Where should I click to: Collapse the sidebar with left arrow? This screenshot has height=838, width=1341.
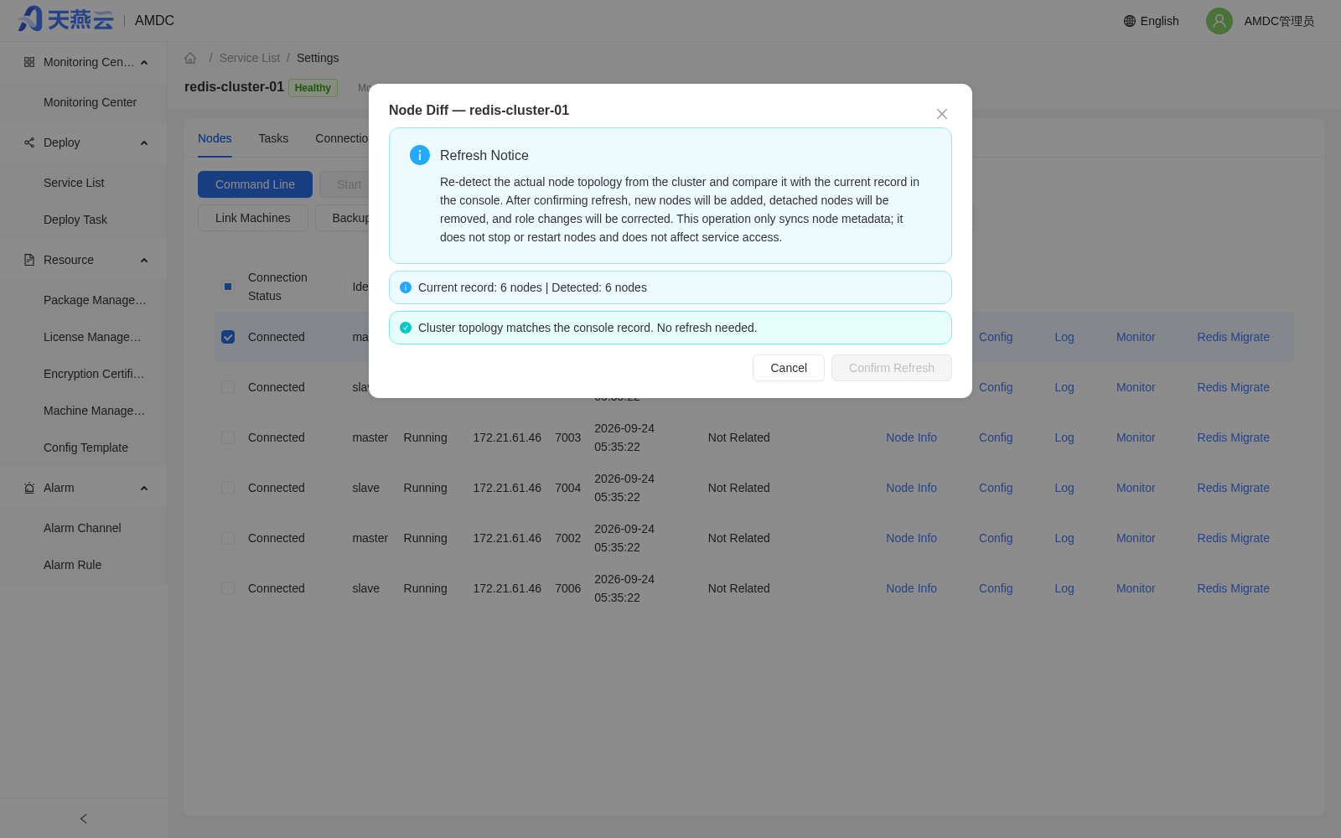[x=84, y=819]
